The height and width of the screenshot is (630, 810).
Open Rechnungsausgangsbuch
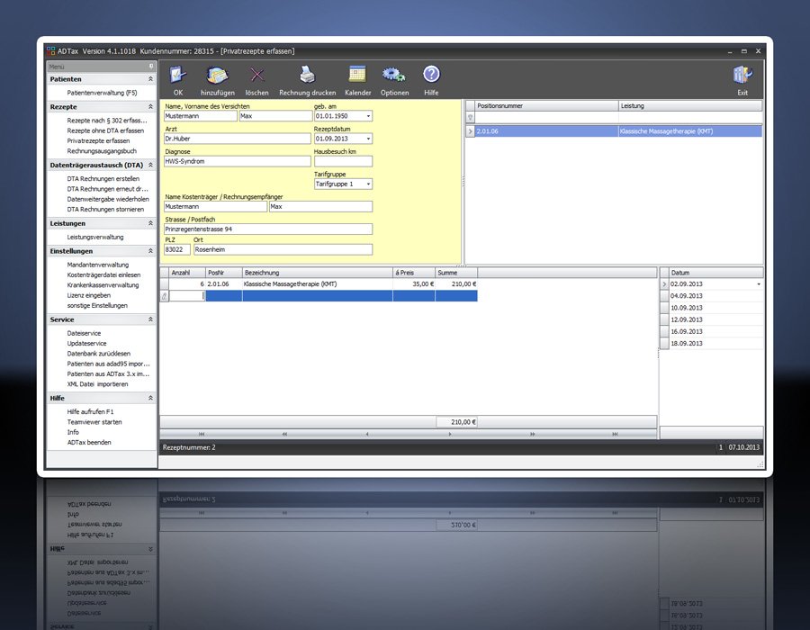(102, 151)
